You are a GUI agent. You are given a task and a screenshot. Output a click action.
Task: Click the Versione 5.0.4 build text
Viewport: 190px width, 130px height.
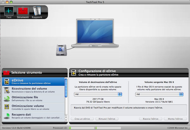pos(16,128)
